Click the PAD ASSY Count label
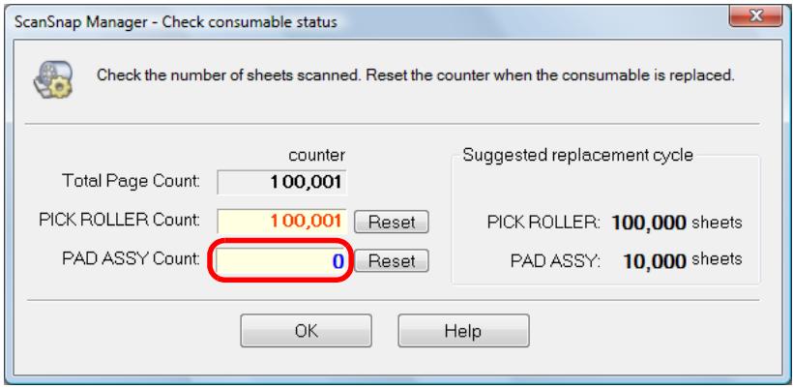The width and height of the screenshot is (793, 388). 131,259
